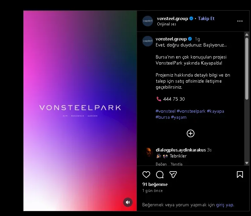Screen dimensions: 251x216
Task: Like the post with the heart icon
Action: click(146, 174)
